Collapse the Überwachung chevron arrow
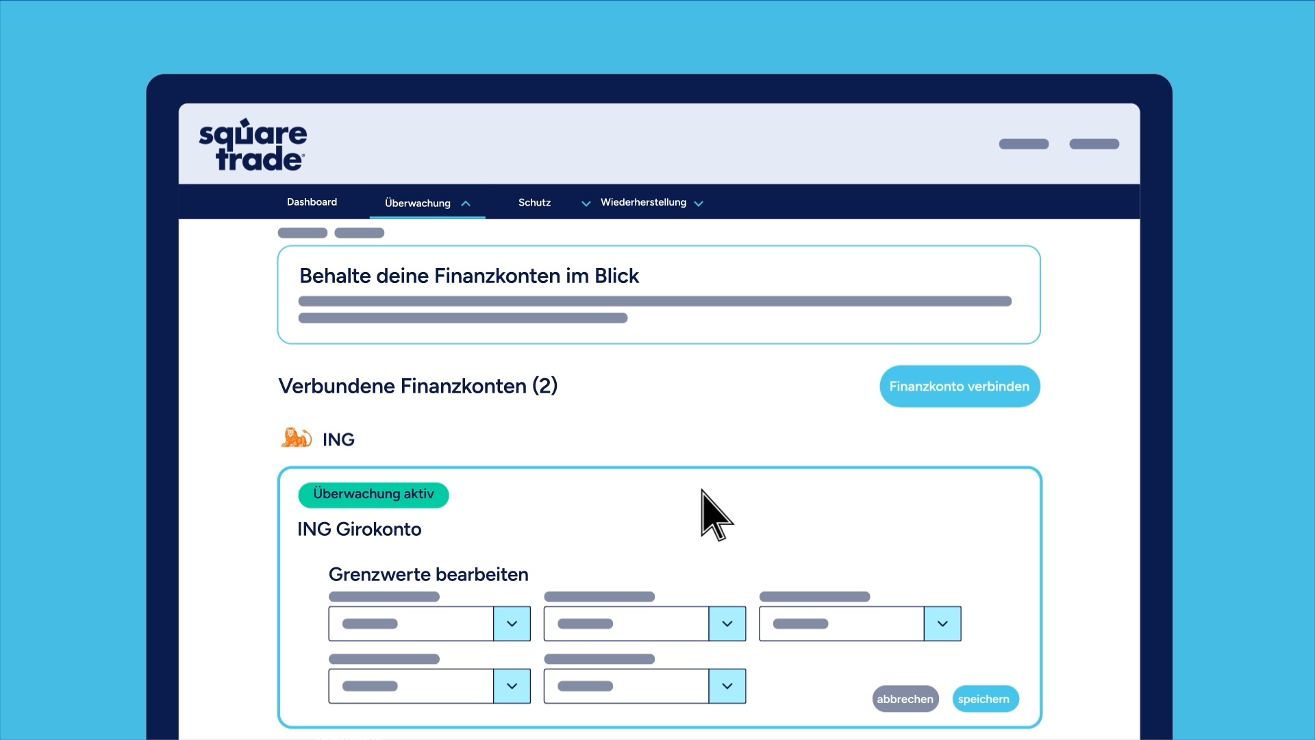 466,203
